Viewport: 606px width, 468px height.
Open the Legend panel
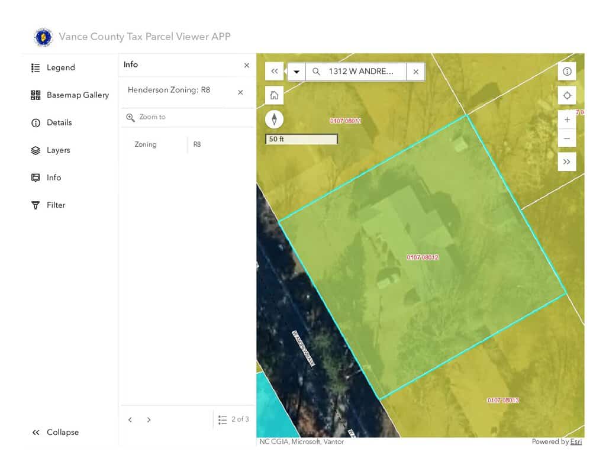pos(60,67)
